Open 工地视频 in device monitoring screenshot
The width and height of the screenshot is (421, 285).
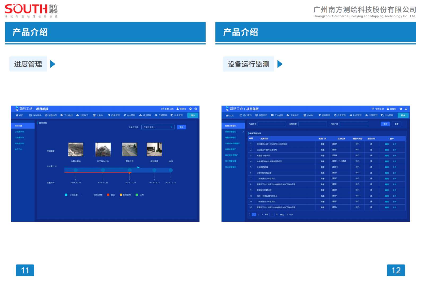(277, 115)
